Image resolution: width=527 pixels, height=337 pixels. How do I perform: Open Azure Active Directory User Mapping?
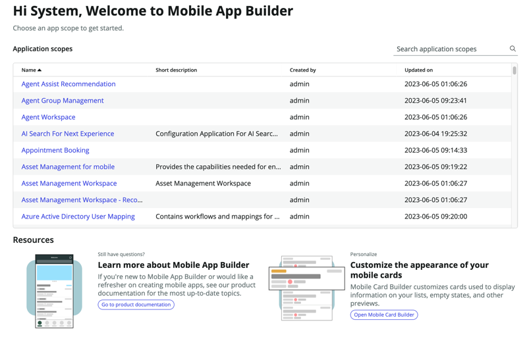78,217
